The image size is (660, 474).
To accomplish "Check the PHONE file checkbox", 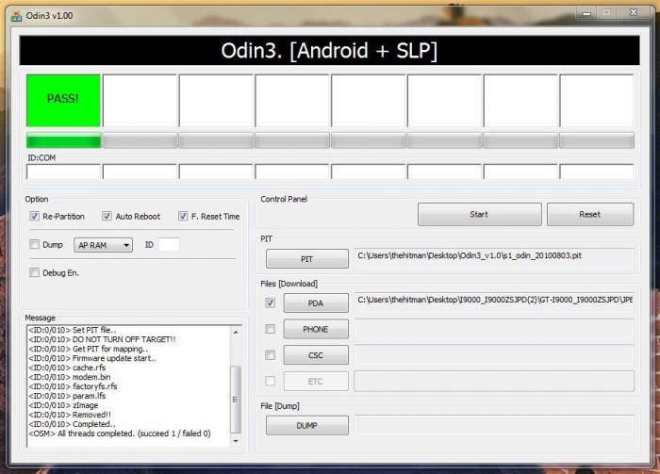I will [x=271, y=329].
